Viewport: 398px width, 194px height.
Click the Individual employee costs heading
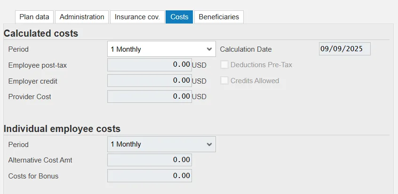(62, 129)
